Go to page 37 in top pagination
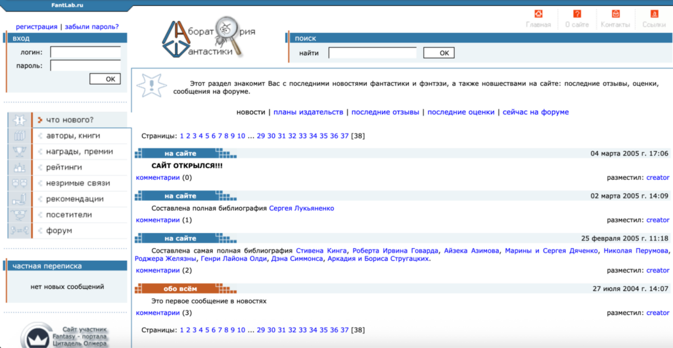This screenshot has width=673, height=348. pyautogui.click(x=344, y=136)
